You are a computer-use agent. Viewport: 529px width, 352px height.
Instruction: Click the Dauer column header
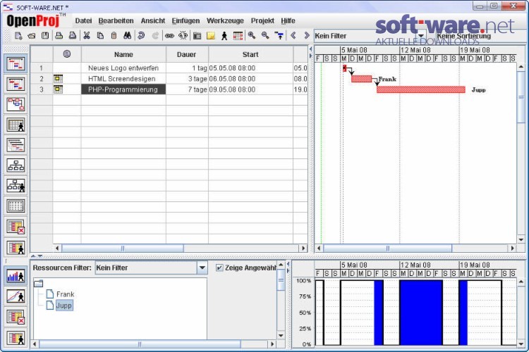coord(187,55)
